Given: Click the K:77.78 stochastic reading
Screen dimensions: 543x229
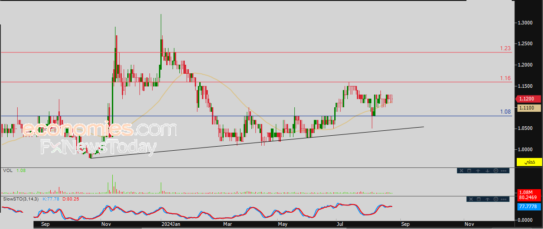Looking at the screenshot, I should click(x=51, y=199).
